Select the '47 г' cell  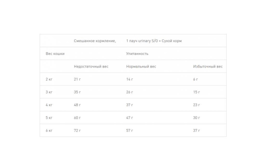tap(129, 118)
